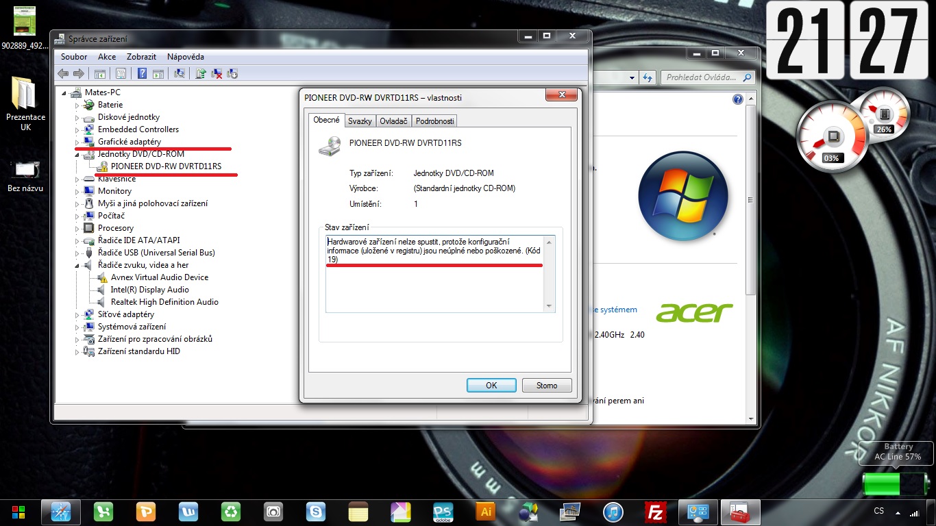936x526 pixels.
Task: Expand the Diskové jednotky node
Action: (x=77, y=117)
